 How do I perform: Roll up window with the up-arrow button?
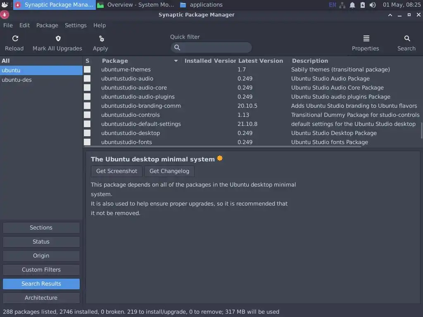(x=390, y=15)
